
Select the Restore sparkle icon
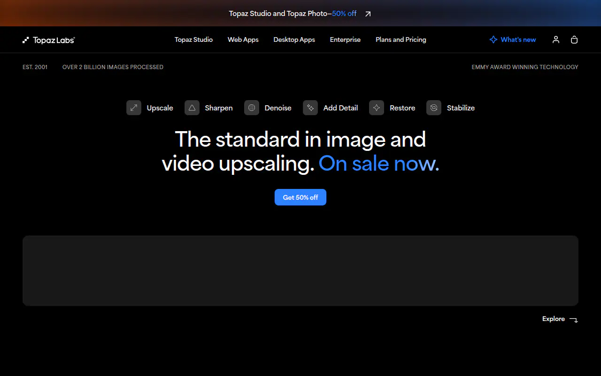(377, 108)
